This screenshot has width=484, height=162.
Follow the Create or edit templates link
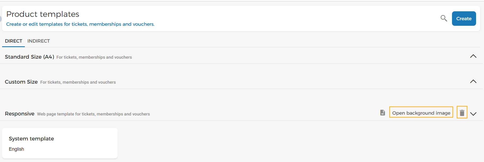pos(80,24)
